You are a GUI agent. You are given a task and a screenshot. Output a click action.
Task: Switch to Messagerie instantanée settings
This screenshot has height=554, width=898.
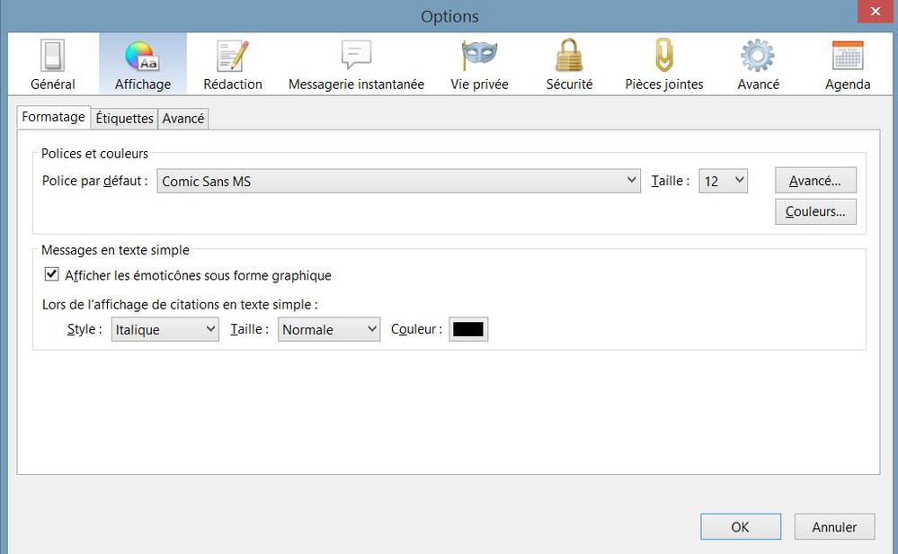click(x=356, y=65)
